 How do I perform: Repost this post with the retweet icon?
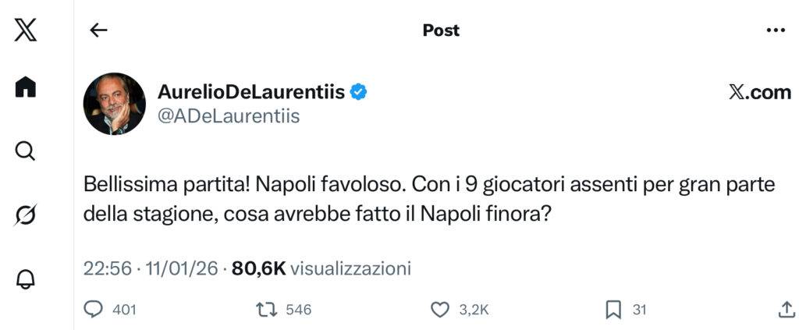pyautogui.click(x=267, y=310)
